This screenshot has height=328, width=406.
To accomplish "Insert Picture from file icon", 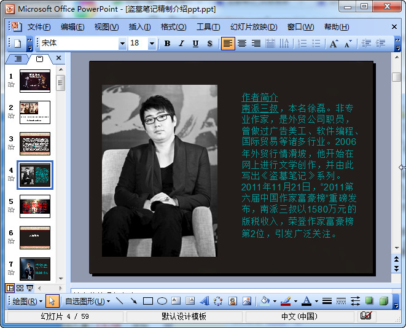I will pos(247,301).
